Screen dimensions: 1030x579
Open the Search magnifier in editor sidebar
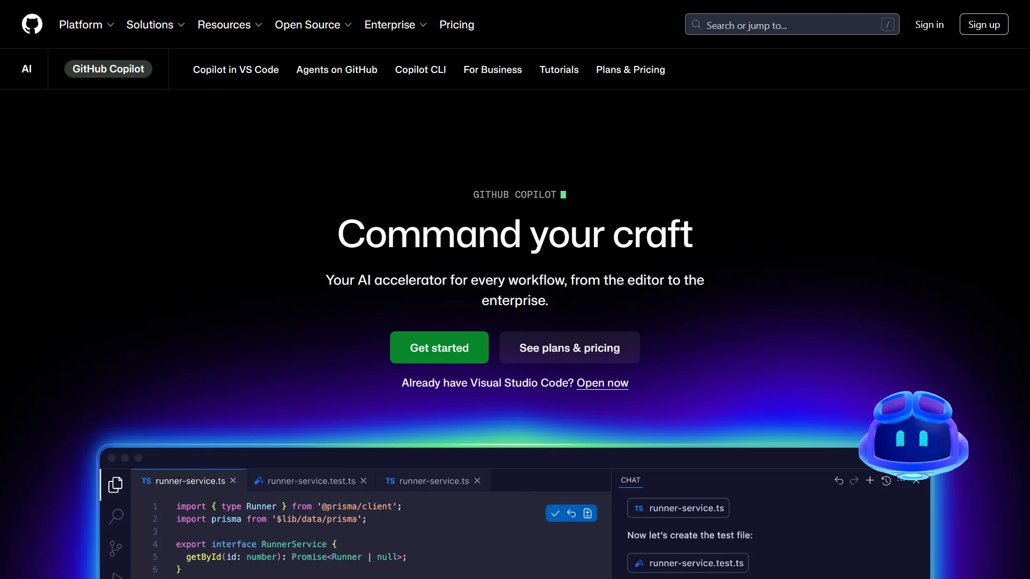[x=116, y=516]
